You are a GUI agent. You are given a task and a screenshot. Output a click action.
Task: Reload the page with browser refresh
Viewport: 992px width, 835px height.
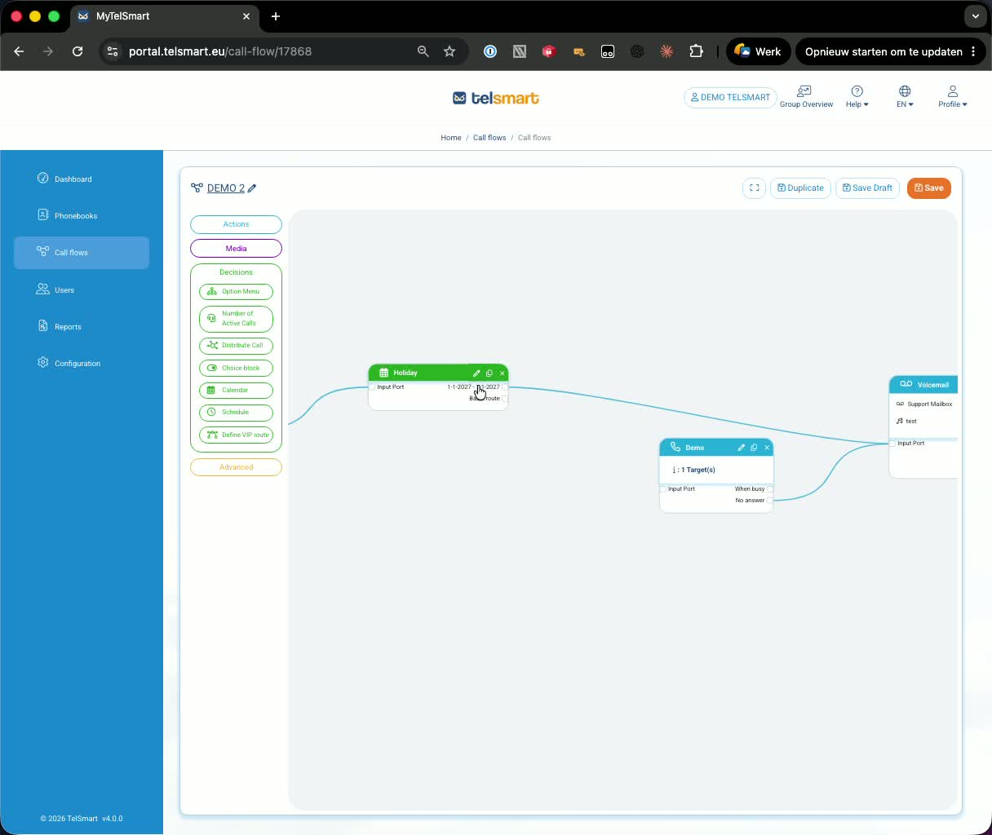click(x=77, y=51)
